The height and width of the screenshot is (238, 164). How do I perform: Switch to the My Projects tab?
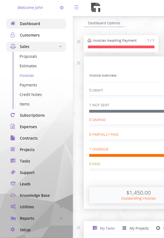pos(135,228)
